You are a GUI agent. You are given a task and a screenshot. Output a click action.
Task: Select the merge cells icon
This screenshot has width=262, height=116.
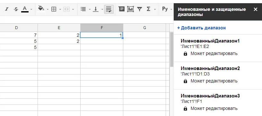tap(66, 9)
